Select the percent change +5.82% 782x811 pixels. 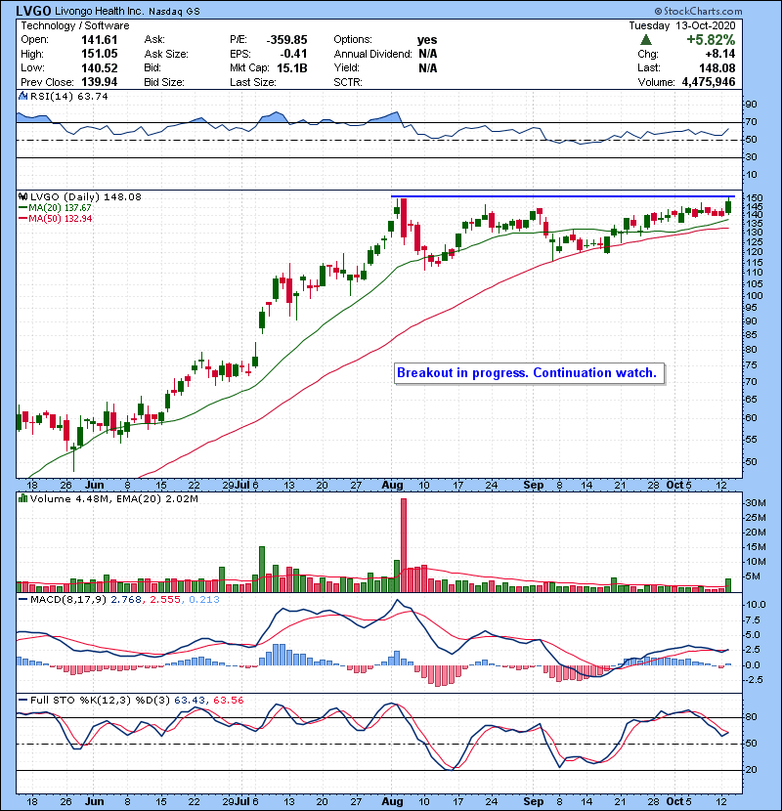click(711, 40)
